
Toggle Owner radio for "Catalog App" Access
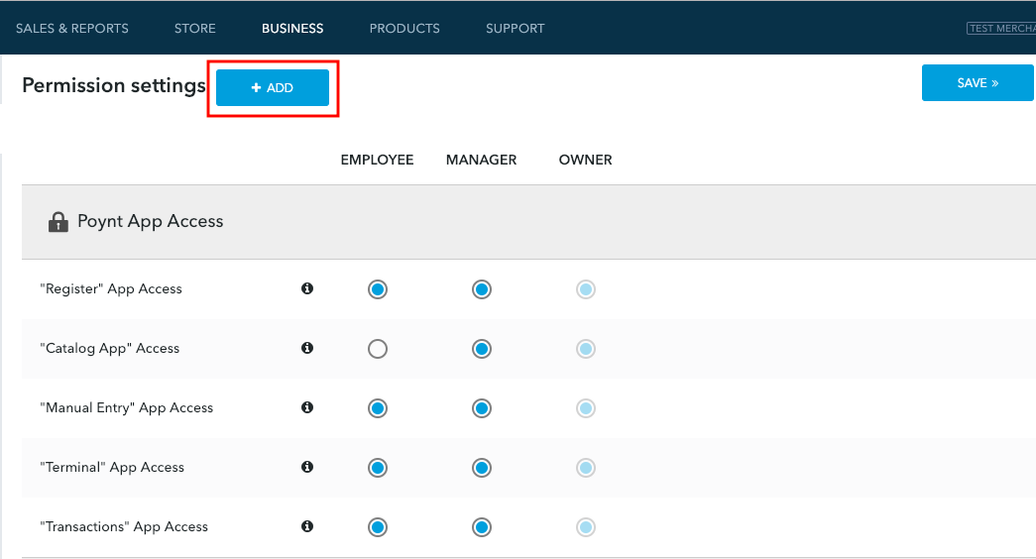coord(585,349)
